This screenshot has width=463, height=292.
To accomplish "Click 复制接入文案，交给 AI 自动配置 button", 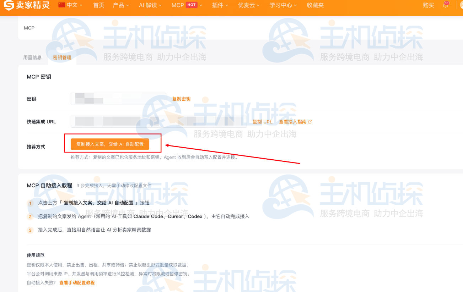I will coord(110,144).
